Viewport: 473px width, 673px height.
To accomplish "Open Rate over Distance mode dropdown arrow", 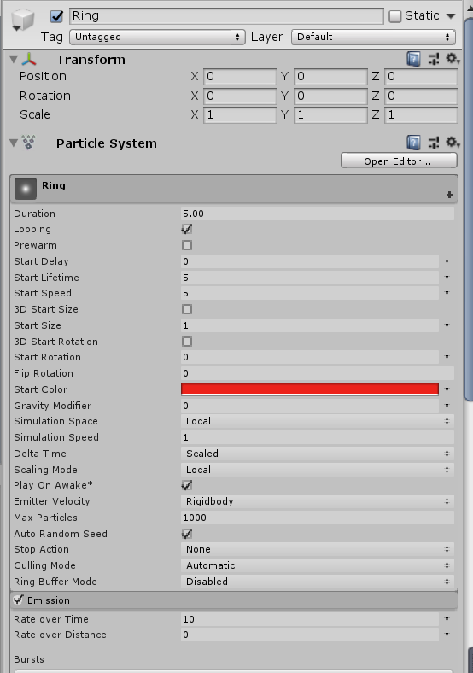I will tap(447, 635).
